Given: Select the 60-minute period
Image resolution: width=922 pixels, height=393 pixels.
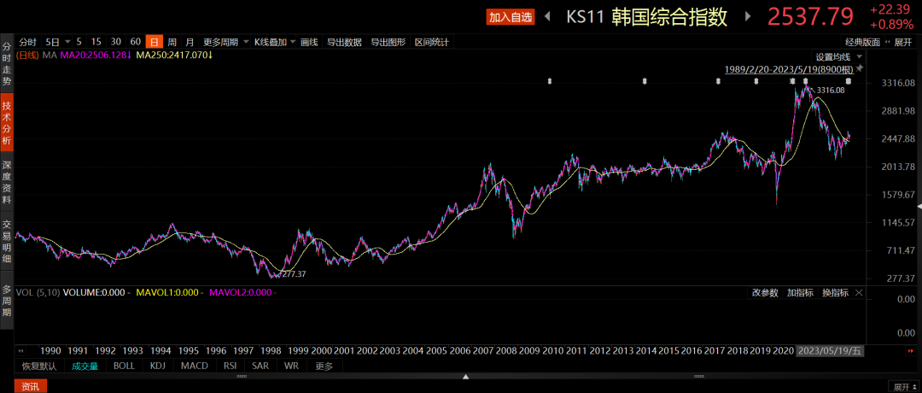Looking at the screenshot, I should click(x=135, y=42).
